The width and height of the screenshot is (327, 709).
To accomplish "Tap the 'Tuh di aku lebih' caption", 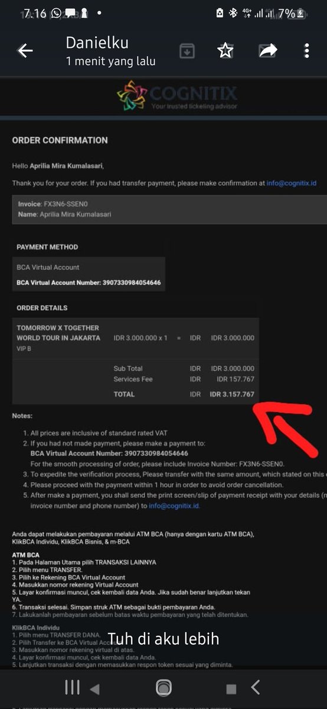I will tap(163, 639).
